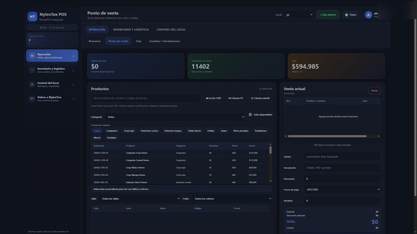
Task: Click the Caja abierta status button
Action: click(x=328, y=15)
